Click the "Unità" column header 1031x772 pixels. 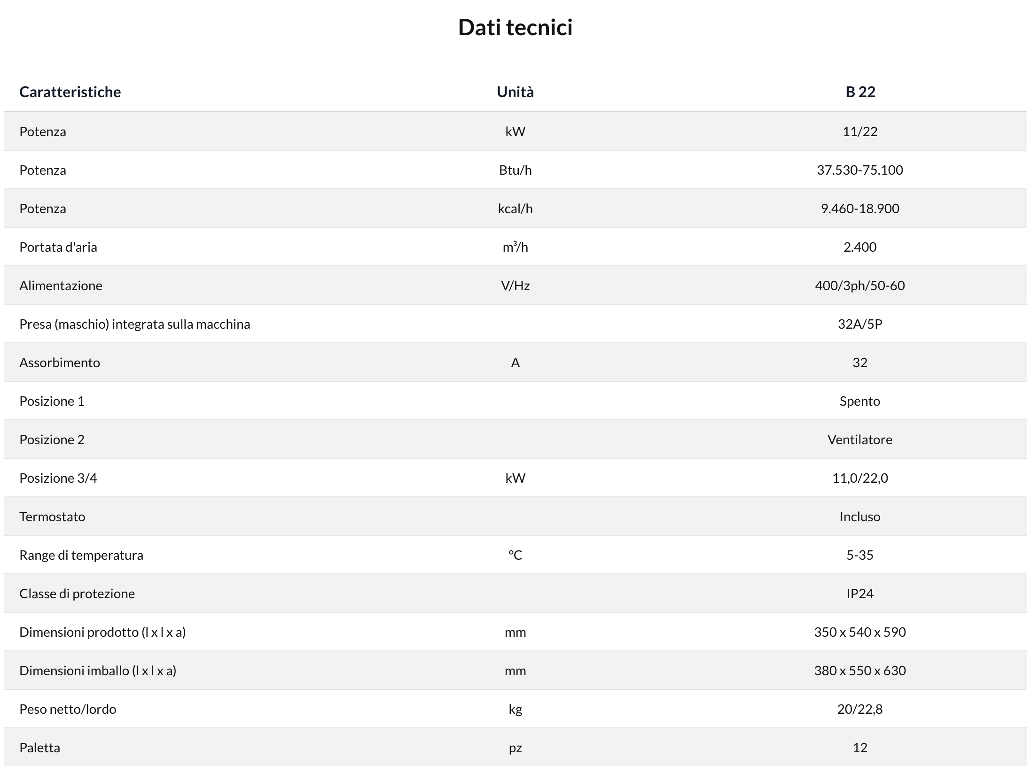tap(515, 92)
